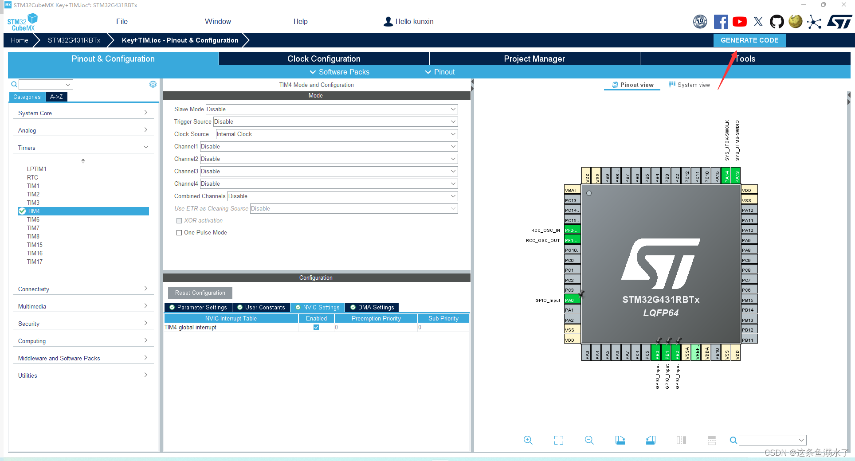Open the Pinout dropdown menu
The width and height of the screenshot is (855, 461).
440,72
